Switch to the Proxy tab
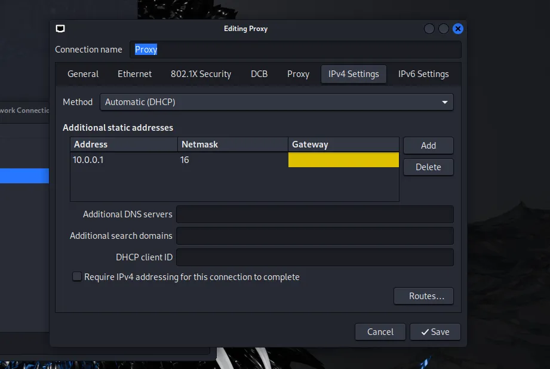550x369 pixels. coord(298,74)
